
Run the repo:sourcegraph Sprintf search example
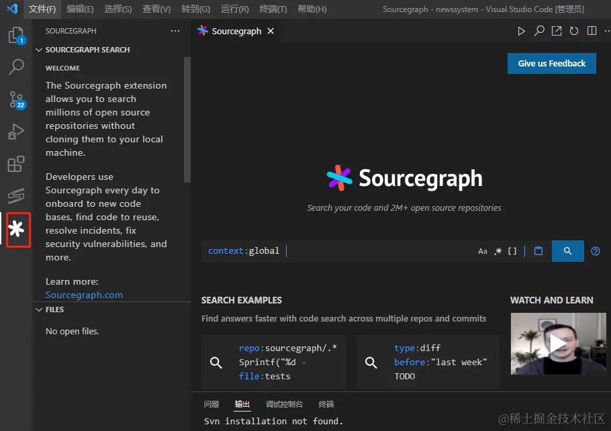tap(273, 362)
